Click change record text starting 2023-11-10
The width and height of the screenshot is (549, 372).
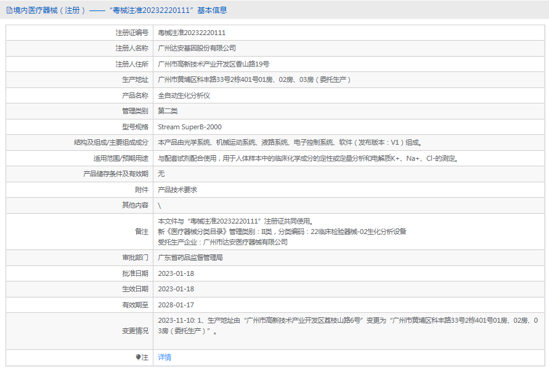pyautogui.click(x=348, y=325)
